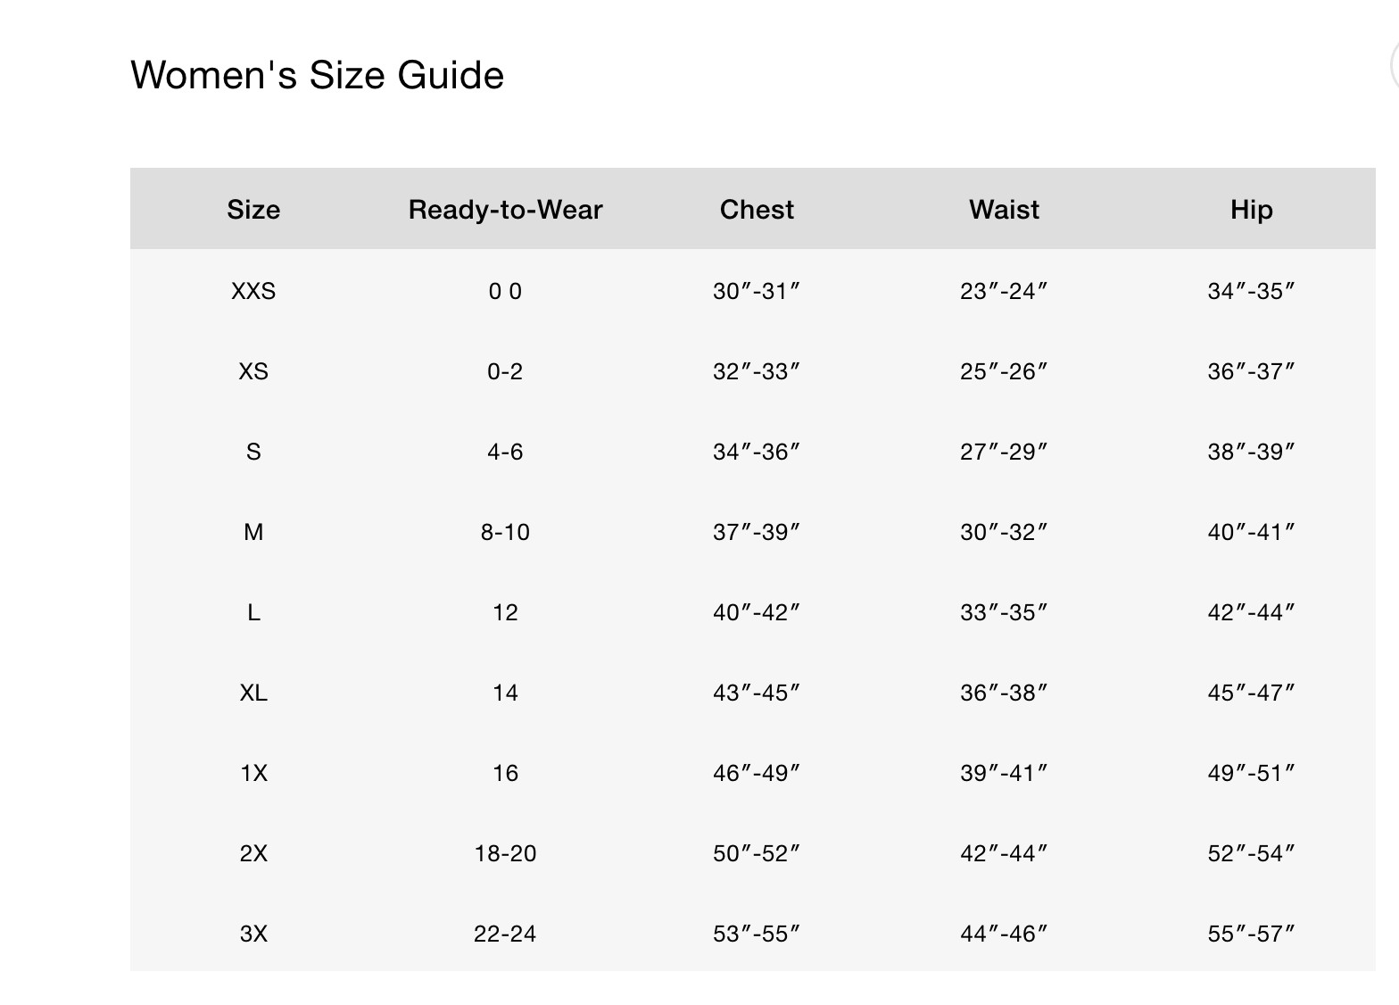Click the S size label
Viewport: 1399px width, 1005px height.
tap(253, 452)
